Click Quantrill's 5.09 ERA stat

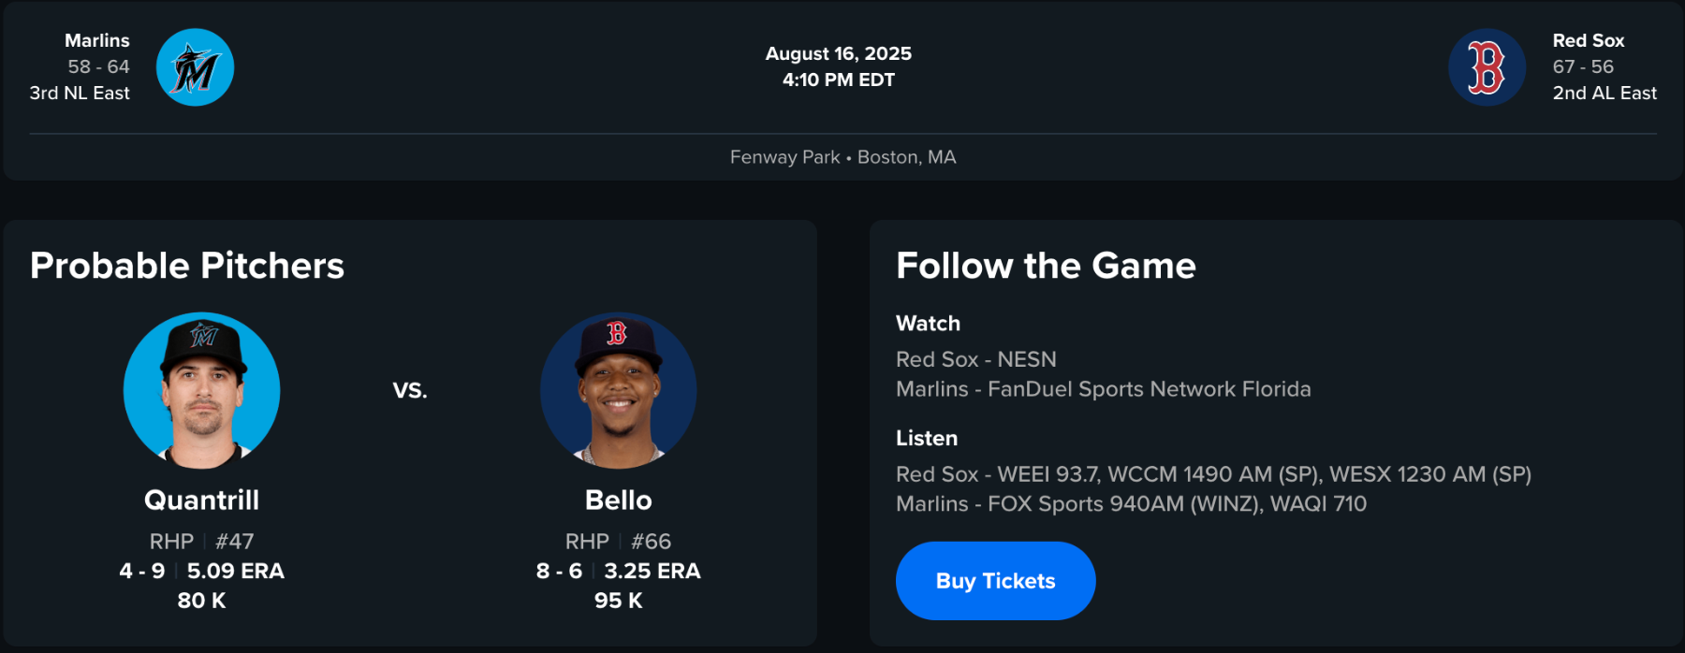point(235,571)
